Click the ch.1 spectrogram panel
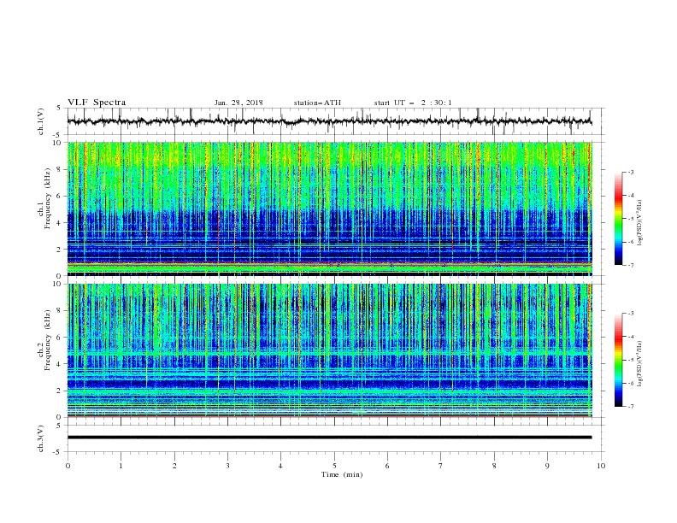This screenshot has width=677, height=523. pos(329,209)
